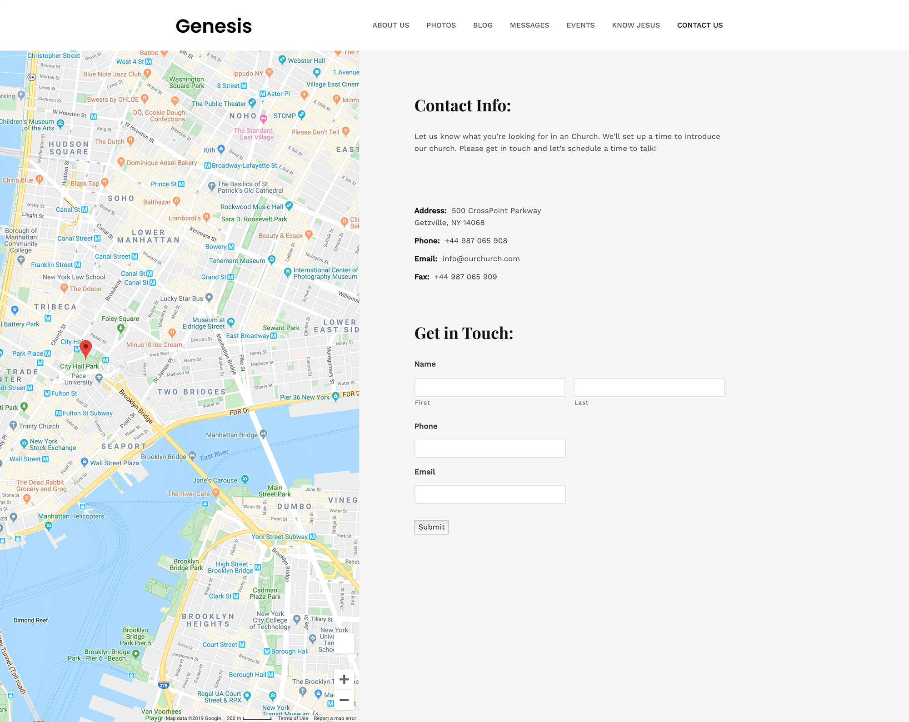Click the Contact Info heading
The height and width of the screenshot is (722, 909).
pyautogui.click(x=463, y=106)
